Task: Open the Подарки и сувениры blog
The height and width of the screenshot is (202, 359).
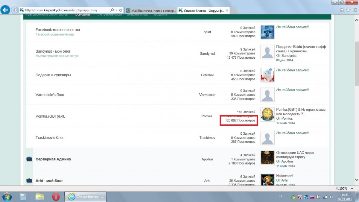Action: pos(53,75)
